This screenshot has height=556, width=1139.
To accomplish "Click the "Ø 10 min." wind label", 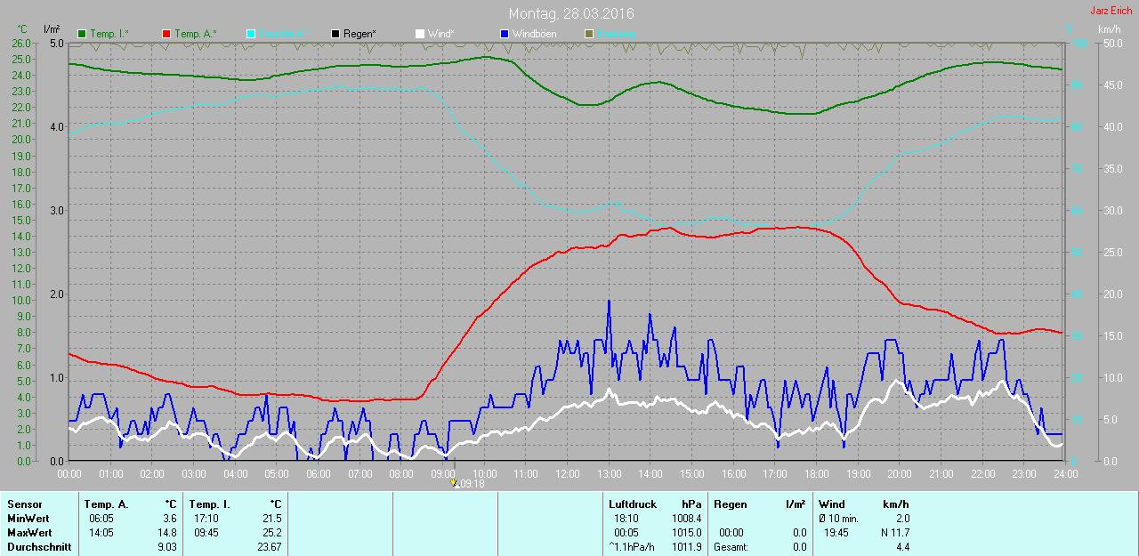I will click(838, 519).
